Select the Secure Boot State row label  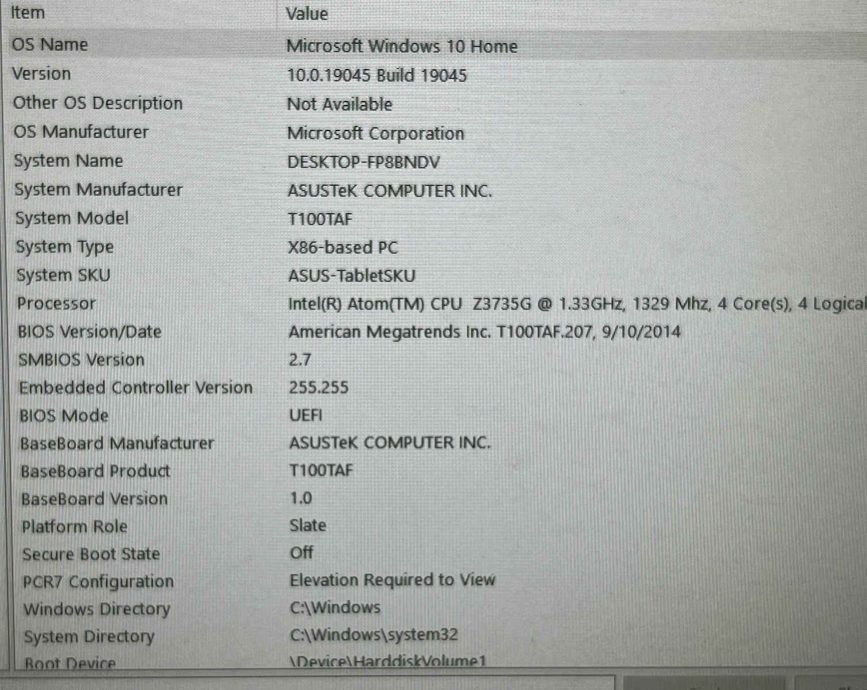91,554
